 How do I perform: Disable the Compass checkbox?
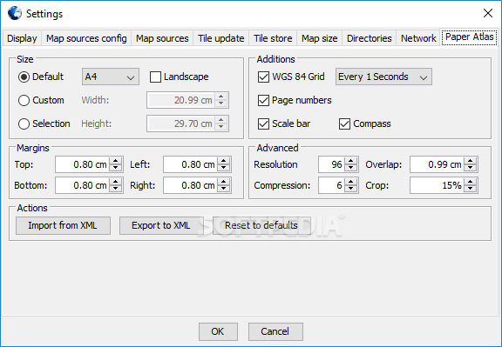click(x=344, y=123)
